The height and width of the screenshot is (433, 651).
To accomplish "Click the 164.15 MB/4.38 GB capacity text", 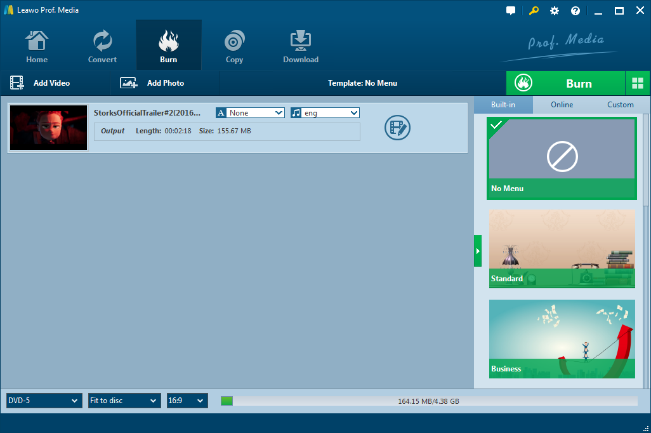I will [x=428, y=401].
